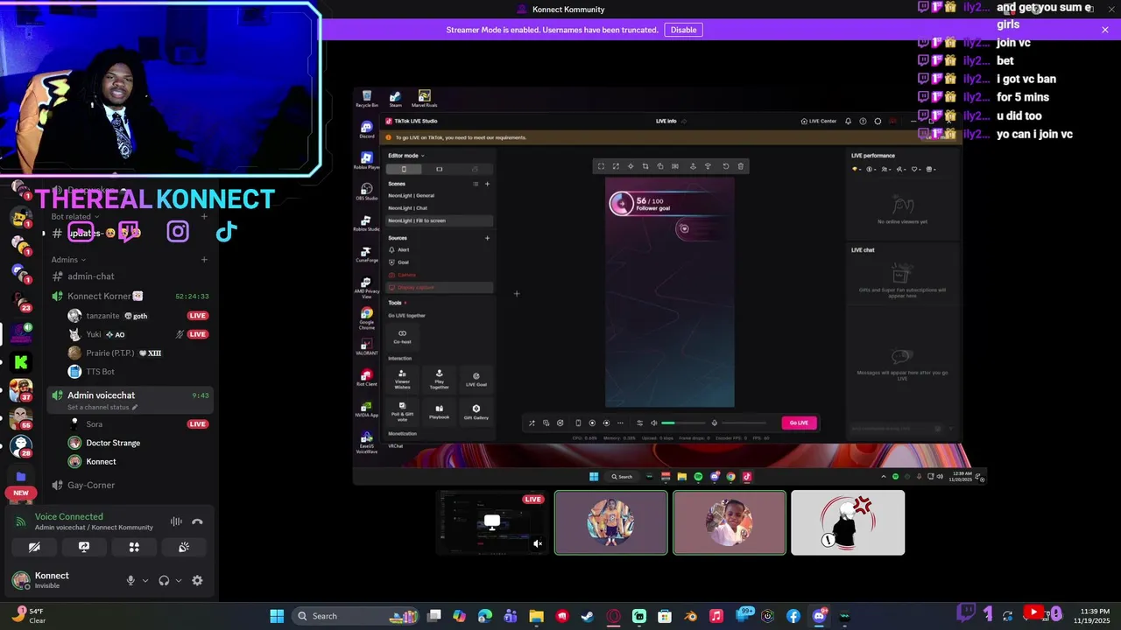The width and height of the screenshot is (1121, 630).
Task: Click Voice Connected status text
Action: 68,516
